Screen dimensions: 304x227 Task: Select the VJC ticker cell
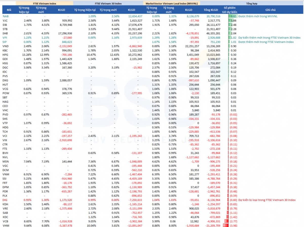pos(5,21)
